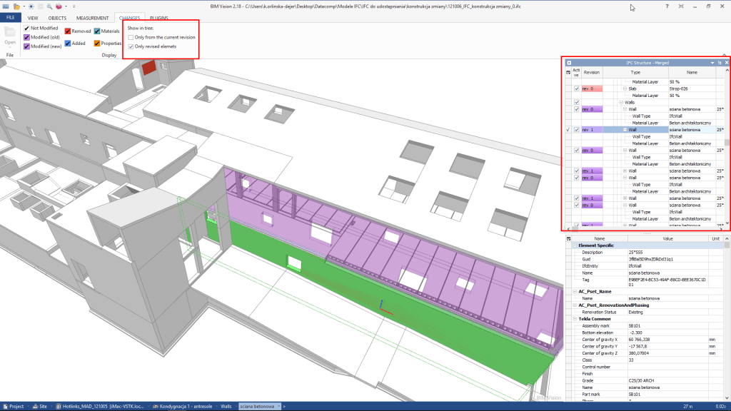731x411 pixels.
Task: Collapse the Element Specific property group
Action: coord(574,245)
